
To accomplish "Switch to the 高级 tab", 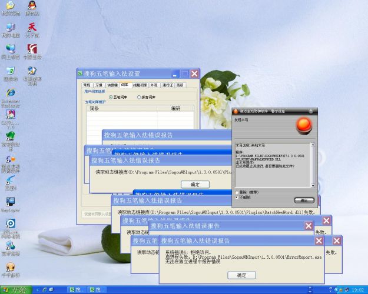I will tap(180, 85).
